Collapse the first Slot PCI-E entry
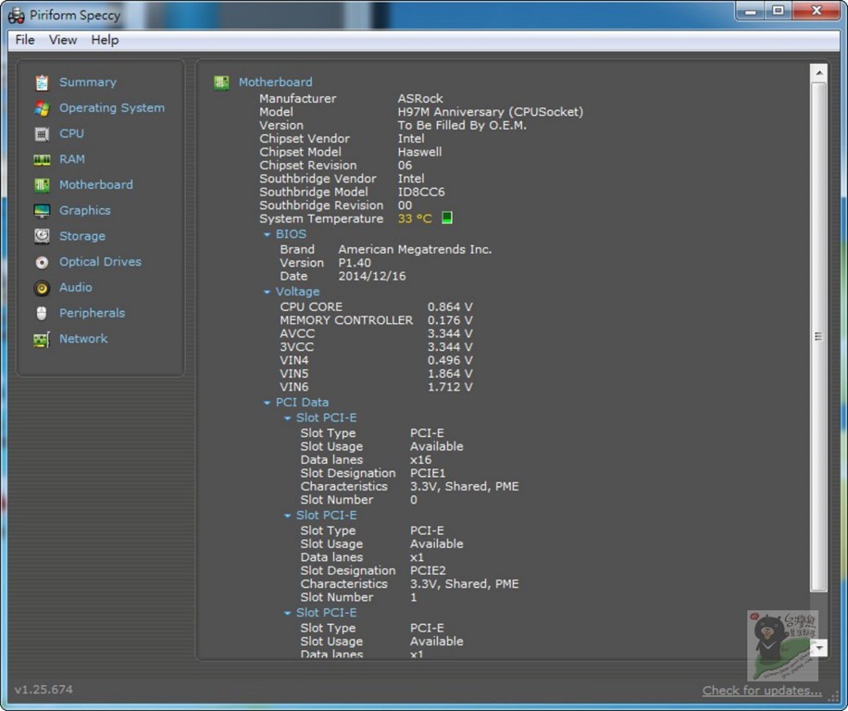The height and width of the screenshot is (711, 848). 288,418
